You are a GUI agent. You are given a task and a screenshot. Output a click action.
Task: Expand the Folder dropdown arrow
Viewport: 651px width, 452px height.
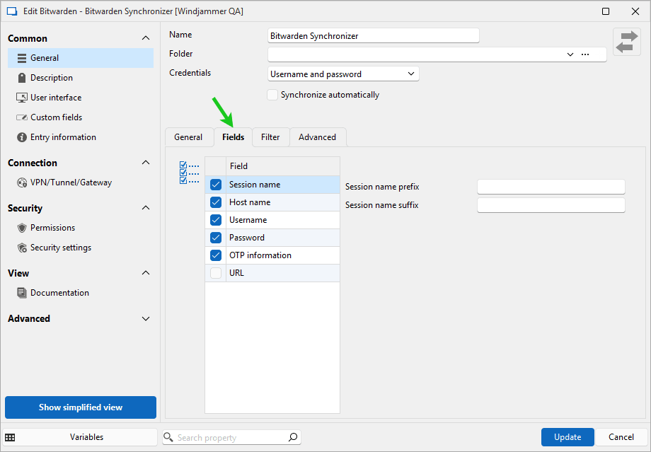click(x=570, y=54)
